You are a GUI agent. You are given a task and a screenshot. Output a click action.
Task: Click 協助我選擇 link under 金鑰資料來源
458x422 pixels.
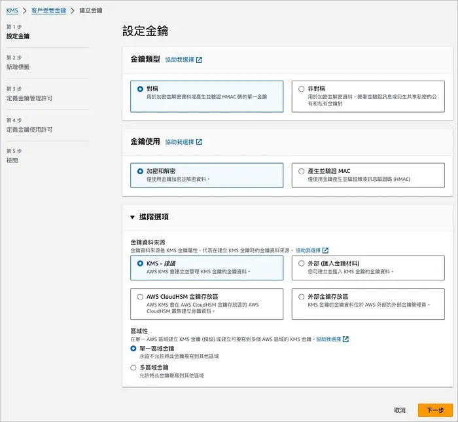pyautogui.click(x=308, y=250)
